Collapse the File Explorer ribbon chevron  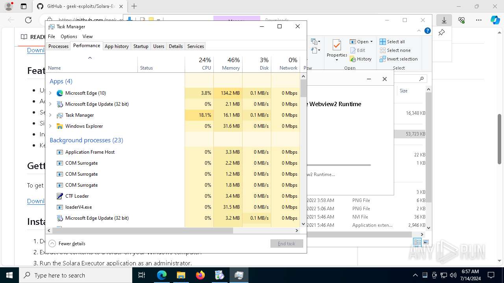(419, 31)
